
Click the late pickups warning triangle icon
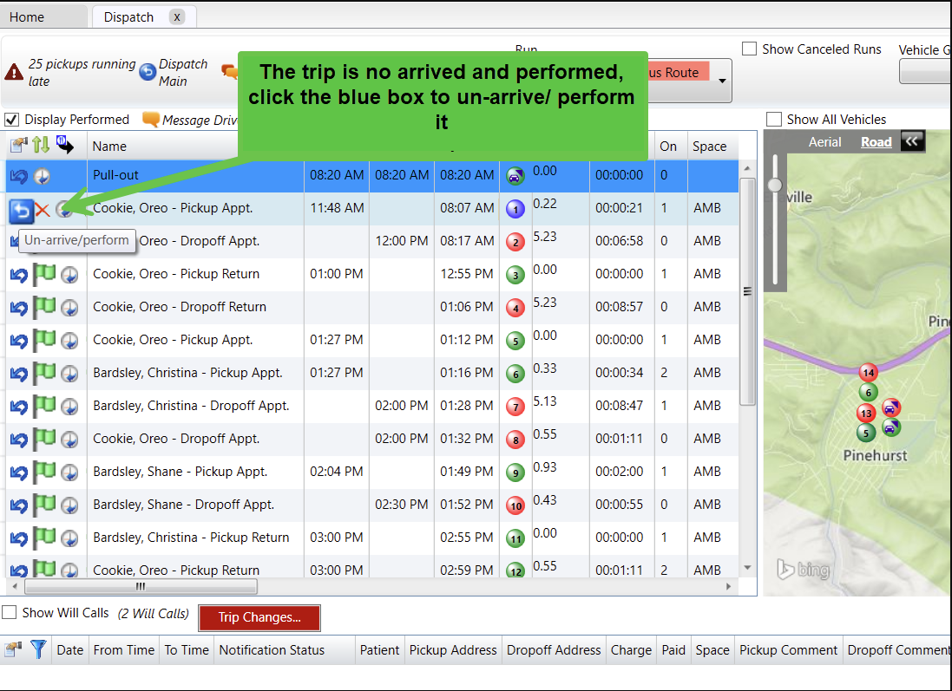click(x=14, y=72)
